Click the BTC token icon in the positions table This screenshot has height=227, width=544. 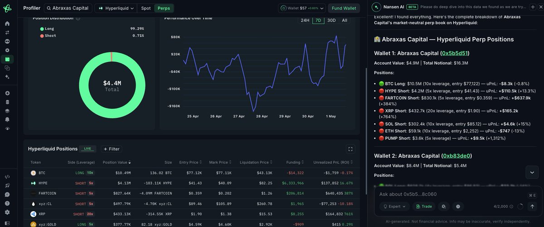(x=33, y=173)
